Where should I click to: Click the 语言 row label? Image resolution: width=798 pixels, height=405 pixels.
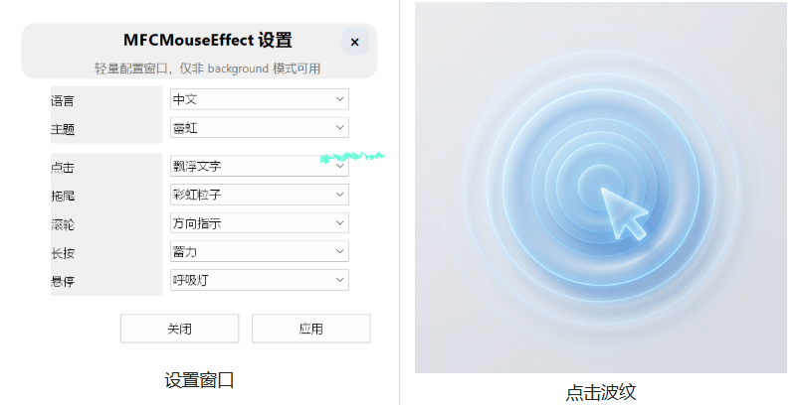click(x=63, y=100)
